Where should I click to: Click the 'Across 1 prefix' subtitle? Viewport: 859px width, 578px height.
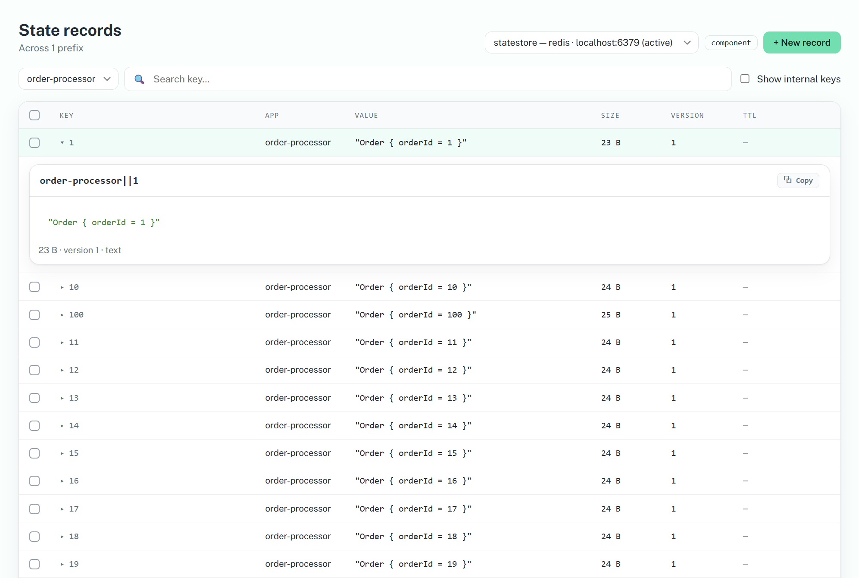(x=51, y=48)
